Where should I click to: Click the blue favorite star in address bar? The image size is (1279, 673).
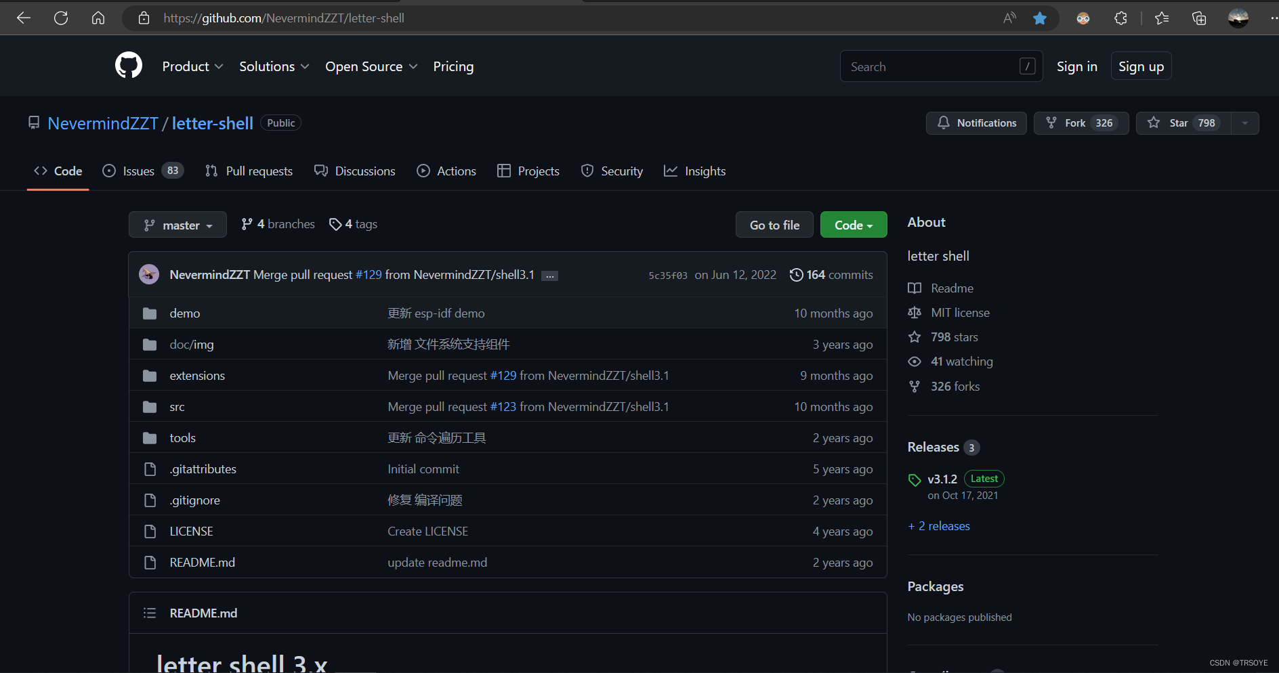click(1040, 18)
